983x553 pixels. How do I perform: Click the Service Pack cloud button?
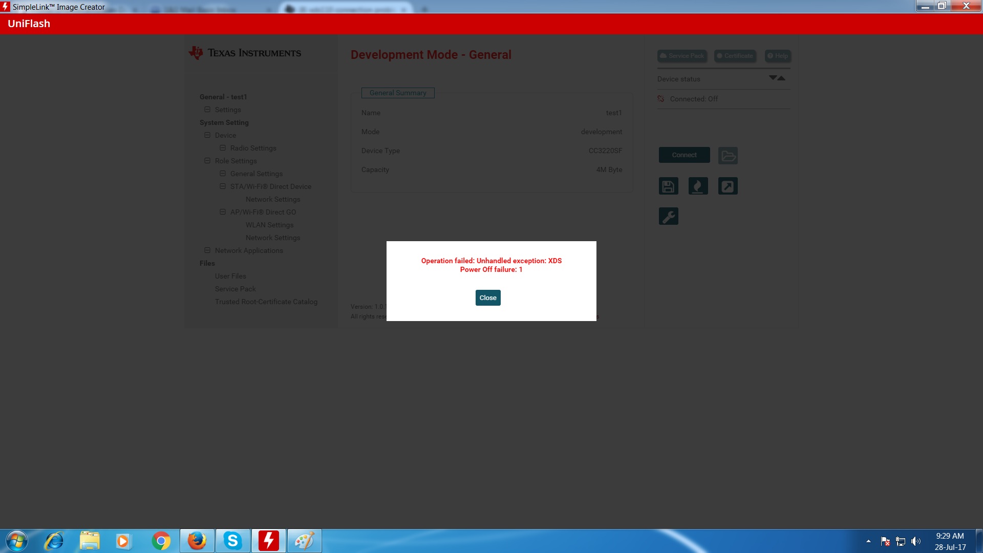682,56
